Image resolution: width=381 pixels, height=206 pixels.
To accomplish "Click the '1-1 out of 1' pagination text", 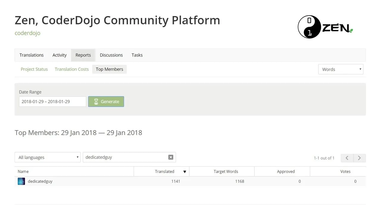I will tap(324, 158).
